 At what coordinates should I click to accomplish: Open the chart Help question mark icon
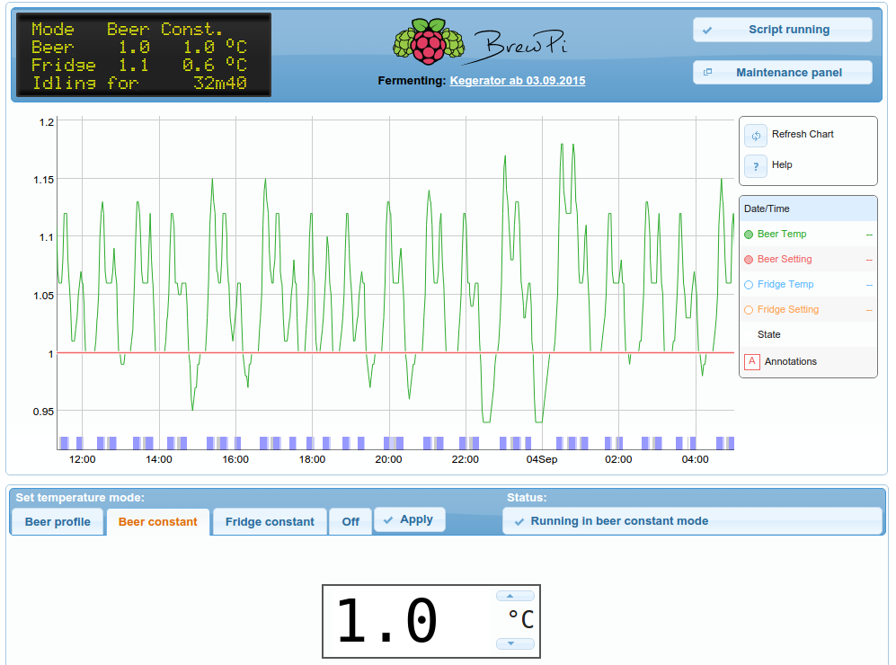[x=756, y=166]
